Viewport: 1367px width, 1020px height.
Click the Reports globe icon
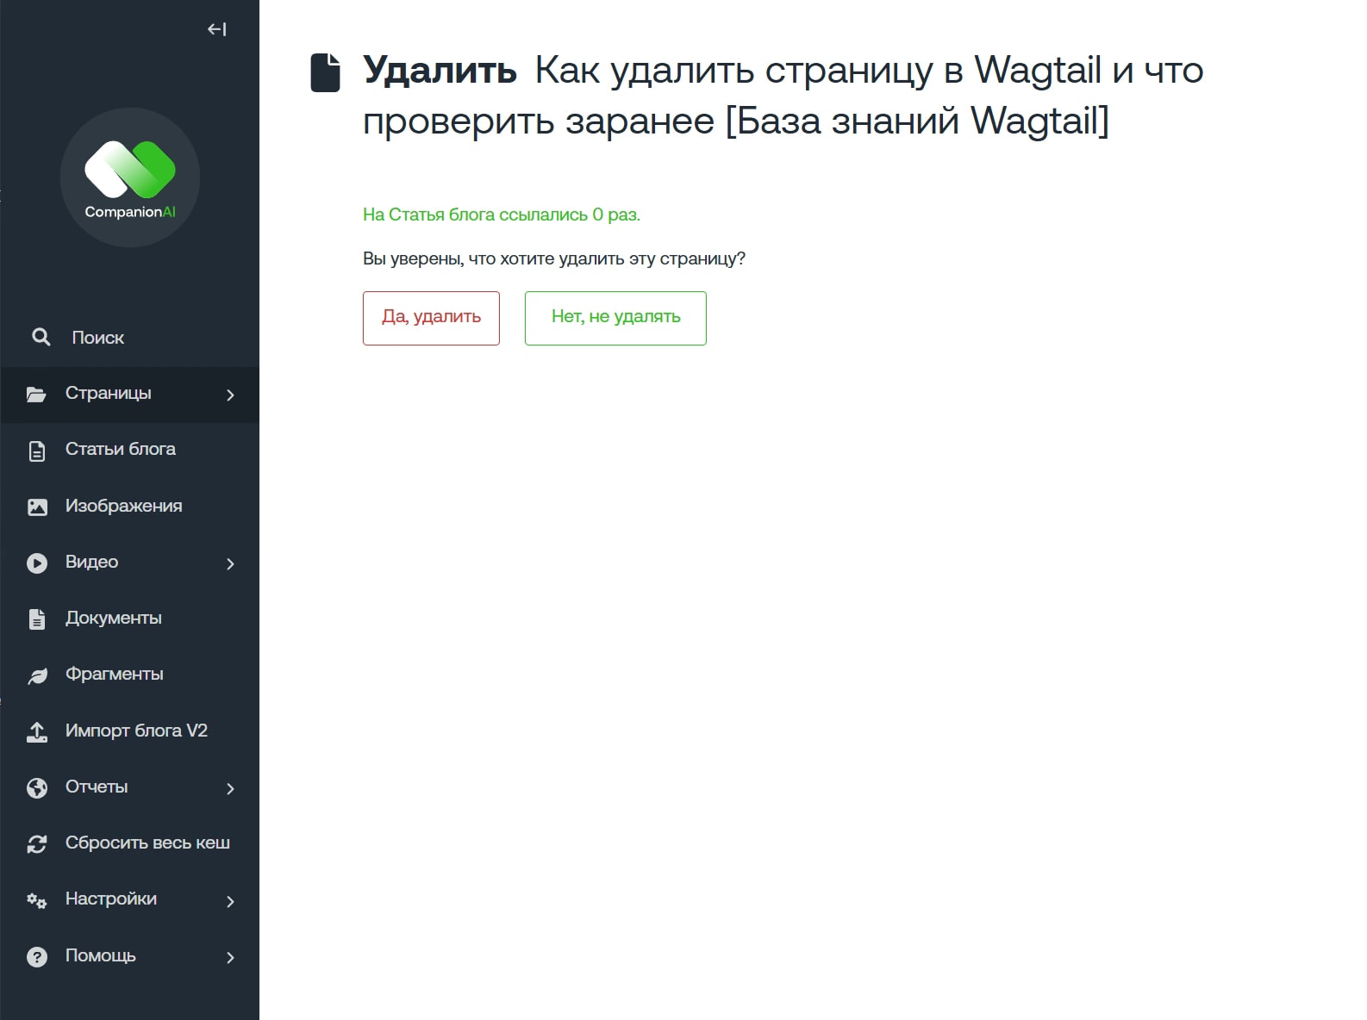tap(37, 788)
